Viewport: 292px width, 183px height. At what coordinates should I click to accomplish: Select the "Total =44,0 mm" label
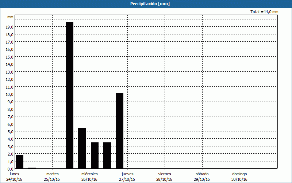point(264,12)
